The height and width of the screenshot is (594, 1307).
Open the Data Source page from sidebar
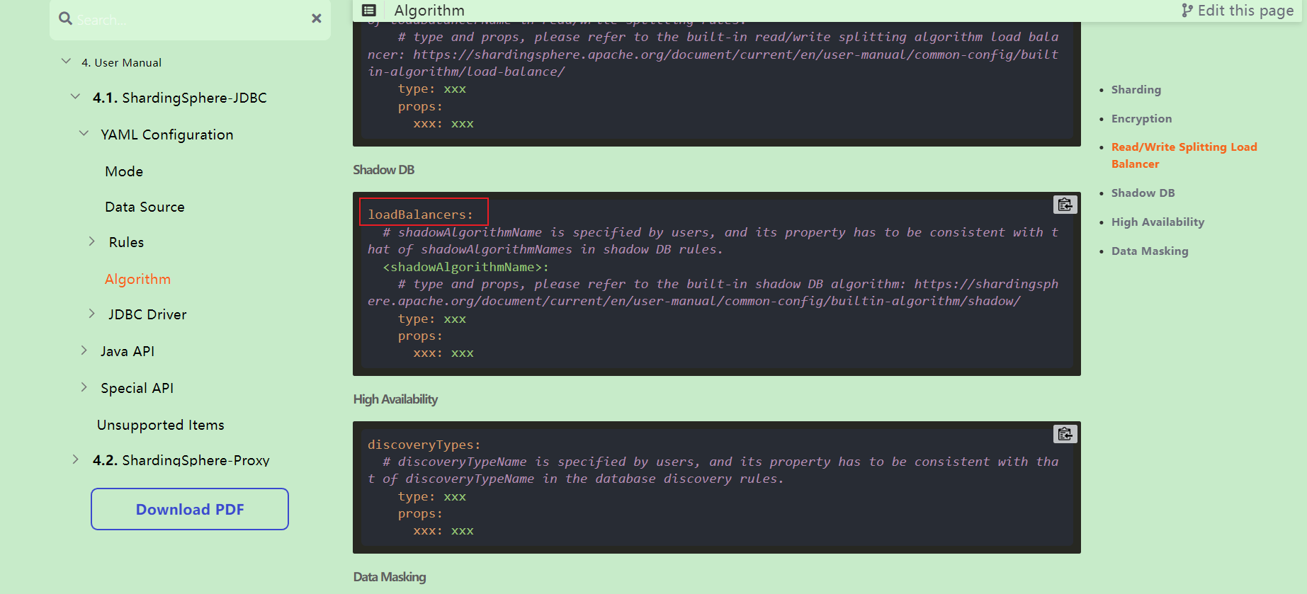pos(144,206)
